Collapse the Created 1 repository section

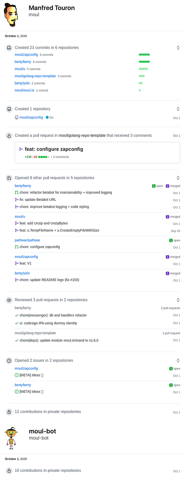coord(178,109)
